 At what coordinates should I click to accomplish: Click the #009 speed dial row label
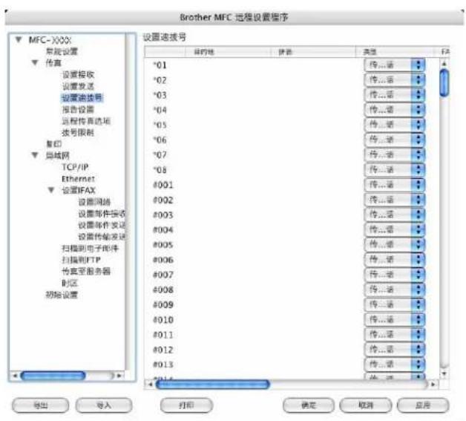pyautogui.click(x=163, y=304)
